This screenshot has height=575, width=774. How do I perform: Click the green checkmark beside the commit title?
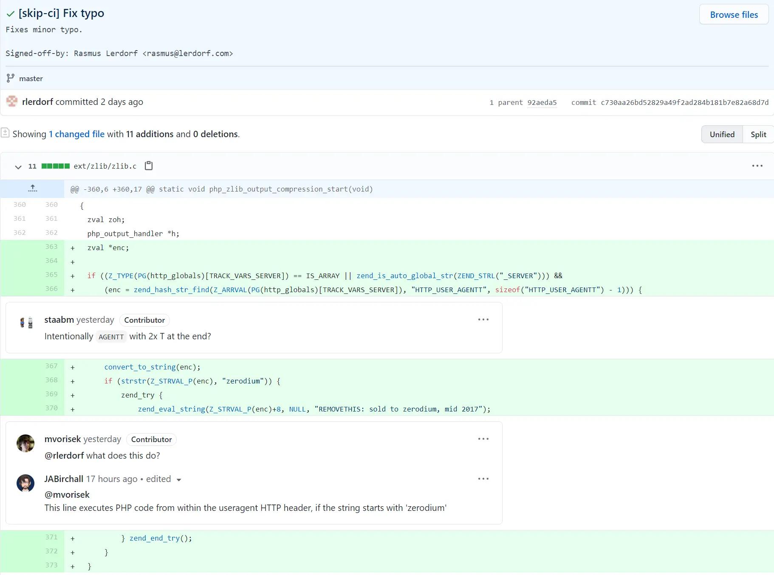[10, 14]
